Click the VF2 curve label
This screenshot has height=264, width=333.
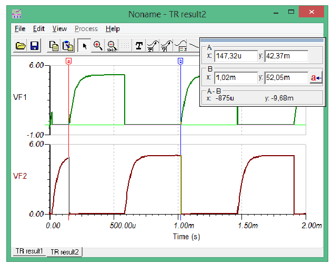click(20, 176)
